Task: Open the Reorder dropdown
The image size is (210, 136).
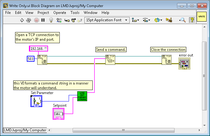Action: click(x=158, y=20)
